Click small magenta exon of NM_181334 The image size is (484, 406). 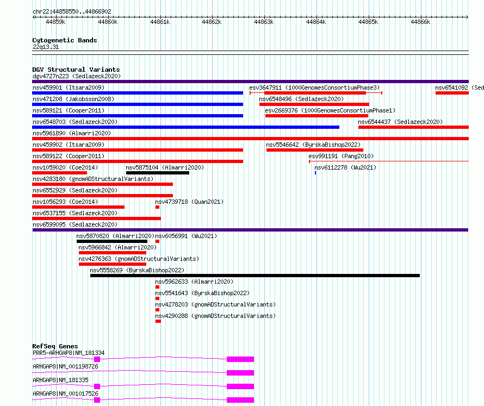[x=97, y=359]
